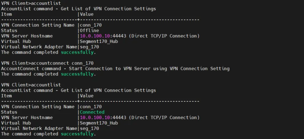Click the green Connected status text
This screenshot has height=139, width=304.
[x=92, y=112]
